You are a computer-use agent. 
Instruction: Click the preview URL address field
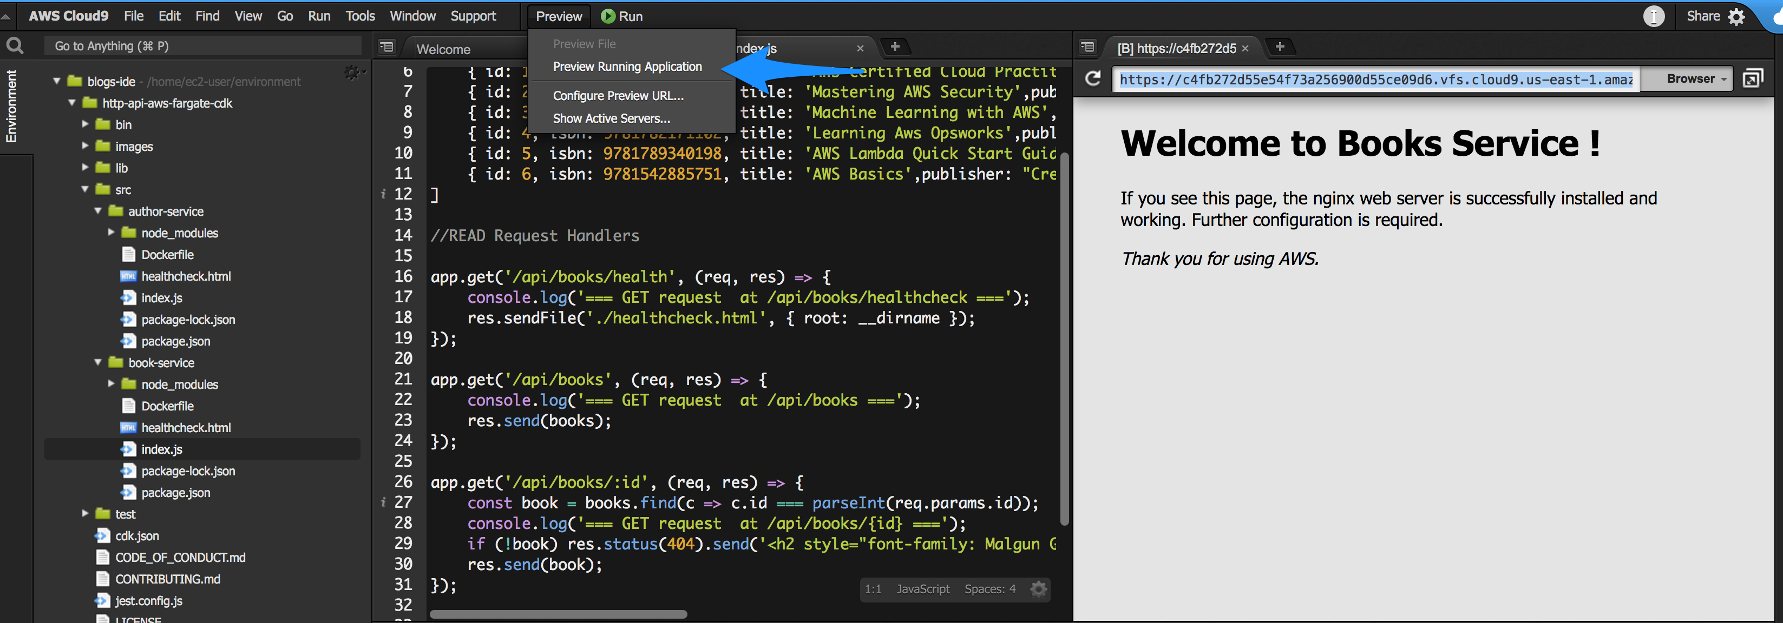point(1375,79)
